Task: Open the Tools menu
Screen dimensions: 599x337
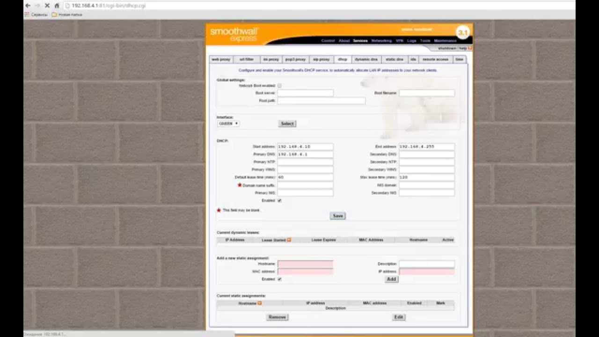Action: tap(425, 41)
